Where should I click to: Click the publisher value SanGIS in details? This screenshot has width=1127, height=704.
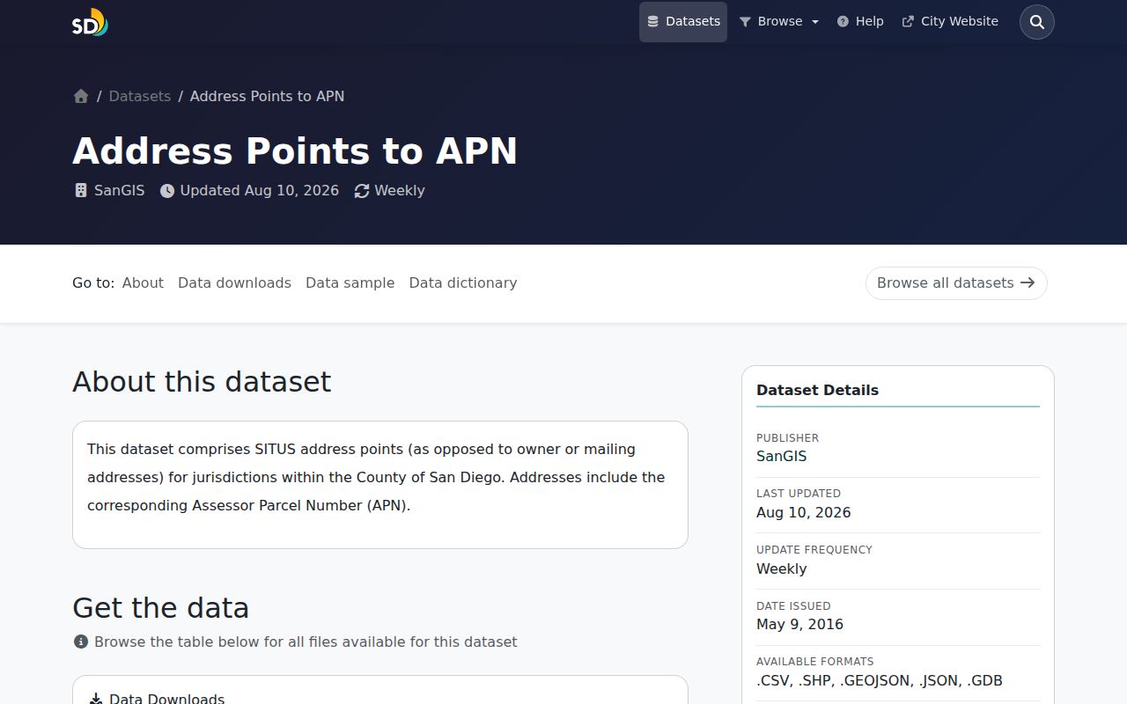coord(781,456)
